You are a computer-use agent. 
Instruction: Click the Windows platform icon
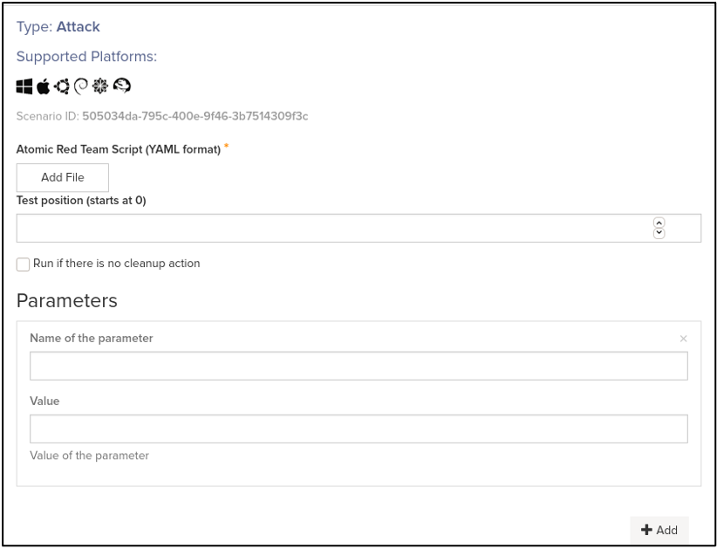click(x=24, y=86)
